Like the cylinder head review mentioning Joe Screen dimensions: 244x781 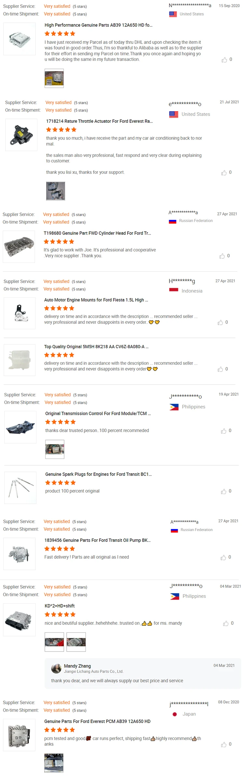coord(222,256)
